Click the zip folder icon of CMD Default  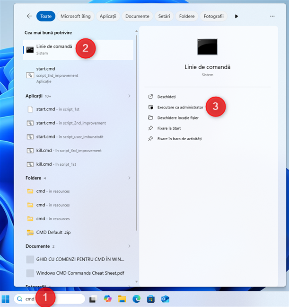point(30,233)
